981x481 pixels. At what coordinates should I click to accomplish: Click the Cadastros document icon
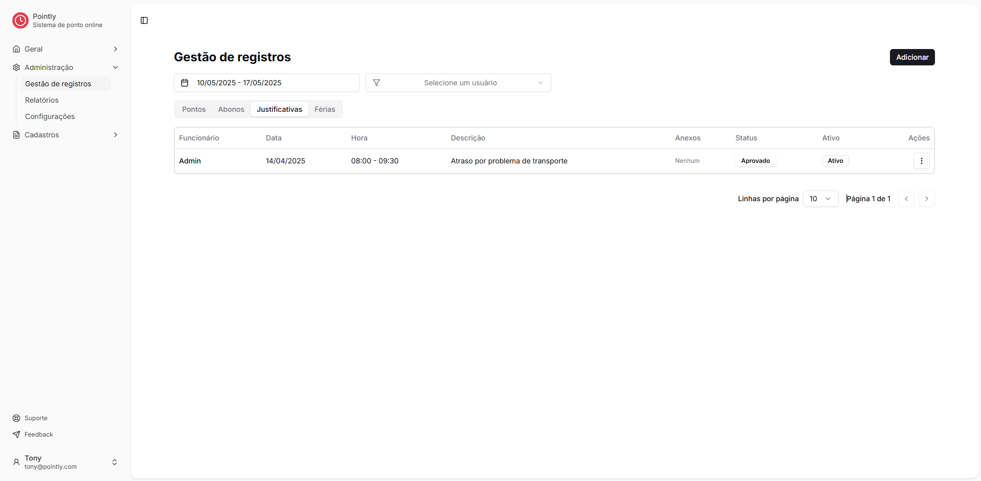pyautogui.click(x=17, y=134)
